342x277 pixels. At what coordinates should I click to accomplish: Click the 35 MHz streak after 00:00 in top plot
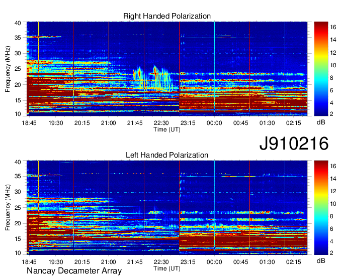coord(226,37)
